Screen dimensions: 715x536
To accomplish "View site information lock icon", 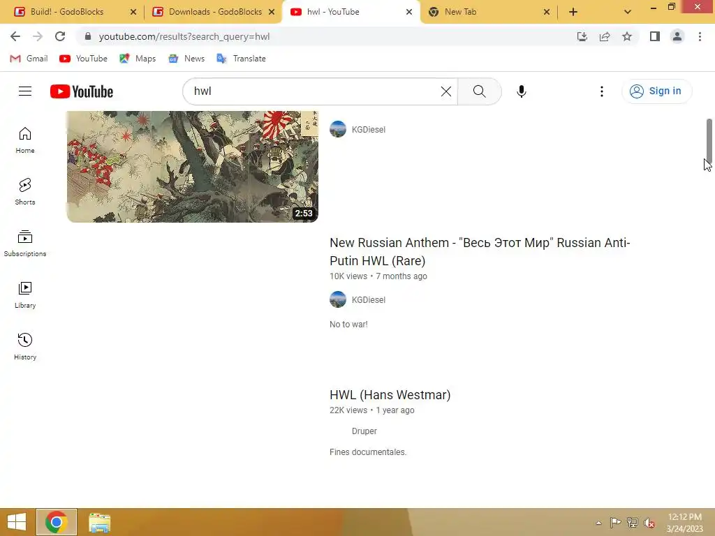I will (88, 36).
